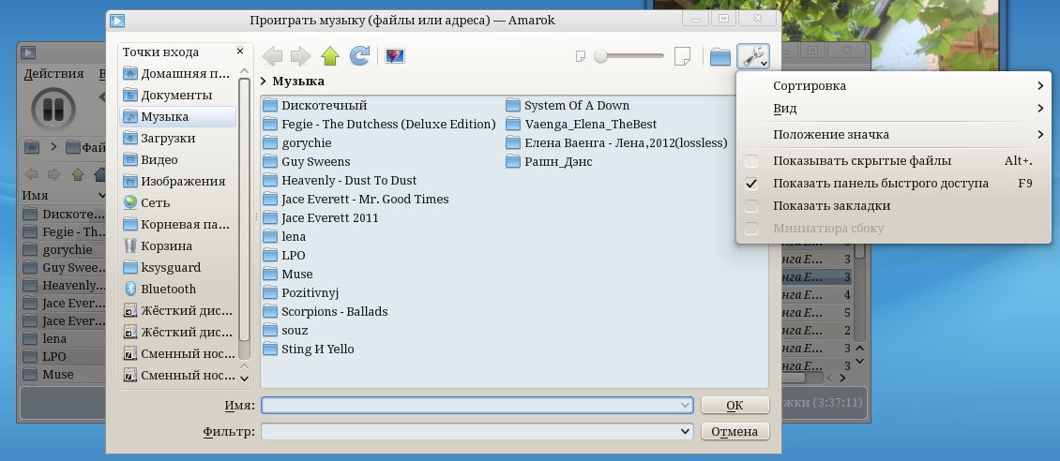Click the Музыка breadcrumb label
This screenshot has height=461, width=1060.
pyautogui.click(x=298, y=82)
